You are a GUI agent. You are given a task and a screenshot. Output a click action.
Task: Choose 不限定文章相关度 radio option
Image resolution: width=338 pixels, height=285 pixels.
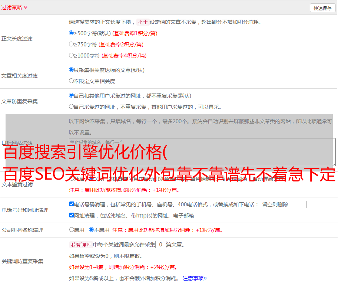(72, 81)
